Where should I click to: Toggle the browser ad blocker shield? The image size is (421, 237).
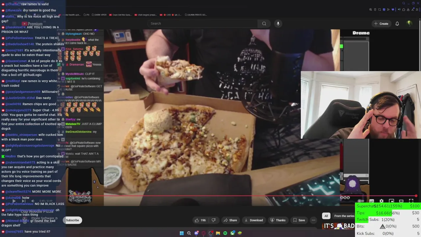point(384,10)
